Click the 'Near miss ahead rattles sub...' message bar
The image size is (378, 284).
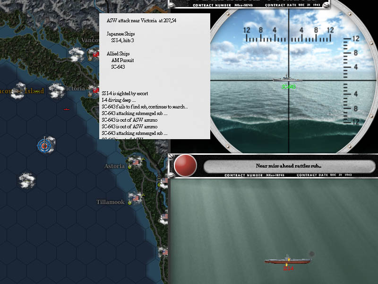coord(289,166)
